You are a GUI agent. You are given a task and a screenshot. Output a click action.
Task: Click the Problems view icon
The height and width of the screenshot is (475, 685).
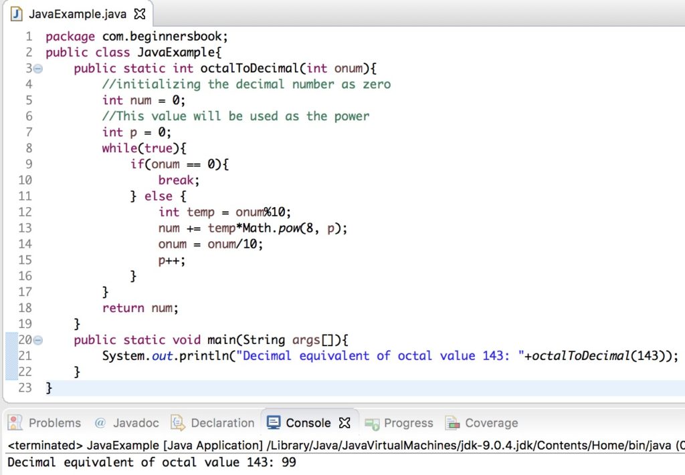(x=15, y=423)
